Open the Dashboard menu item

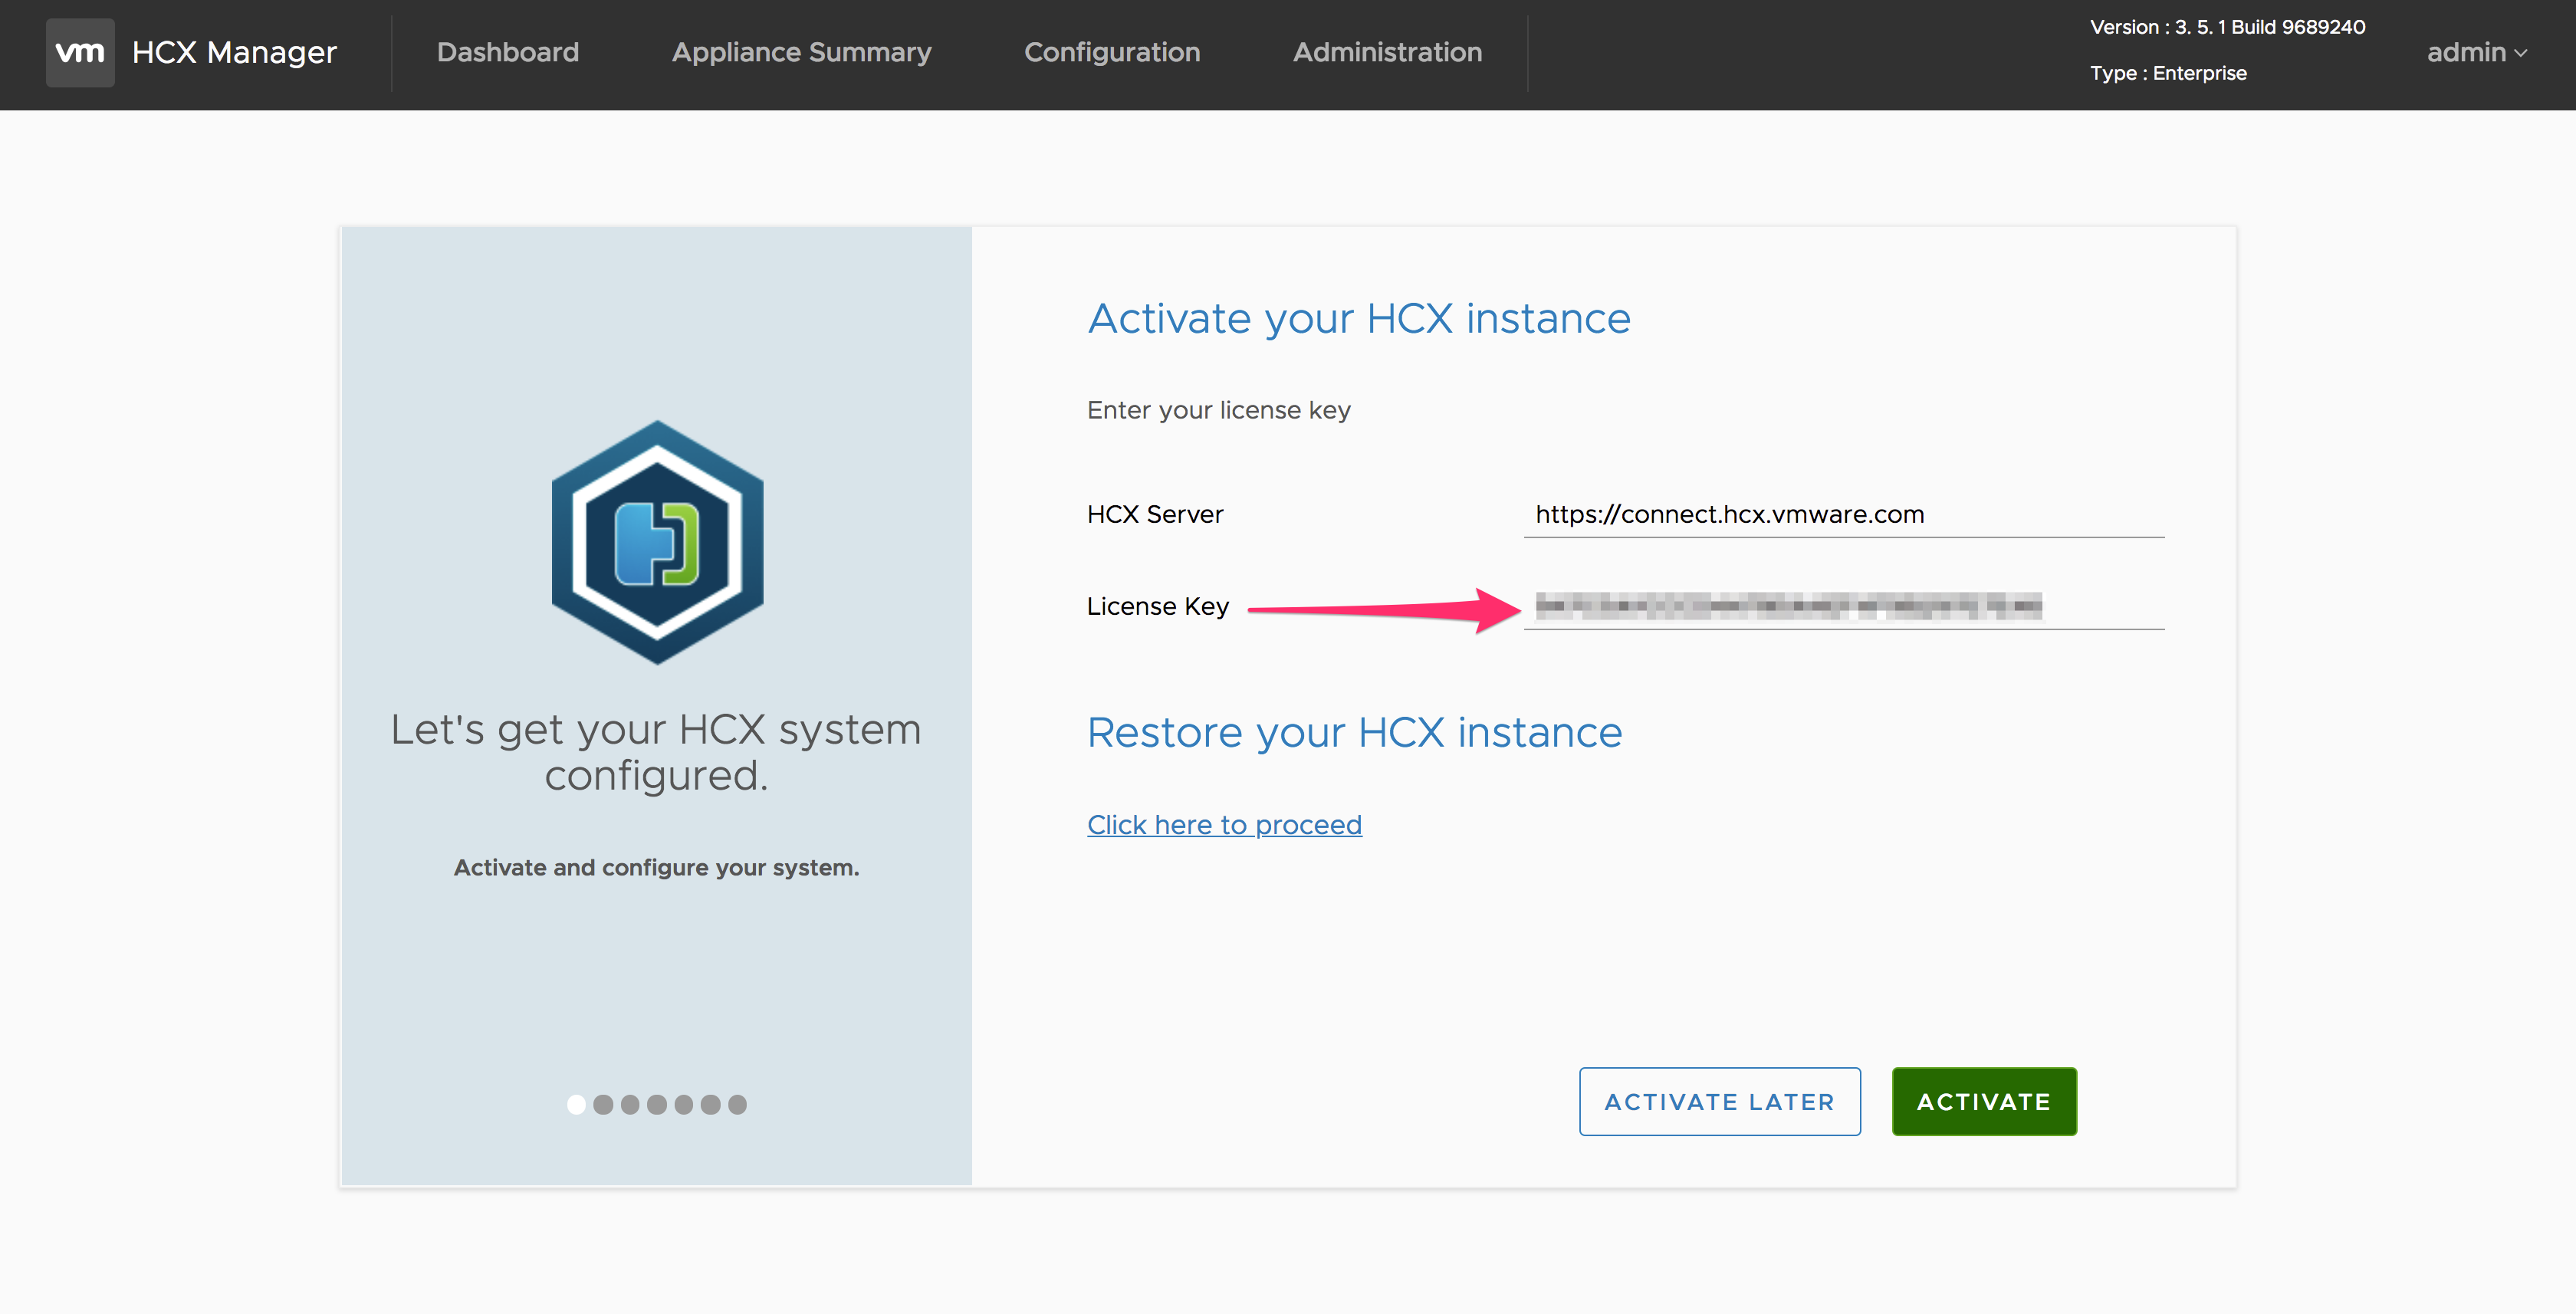pyautogui.click(x=508, y=52)
